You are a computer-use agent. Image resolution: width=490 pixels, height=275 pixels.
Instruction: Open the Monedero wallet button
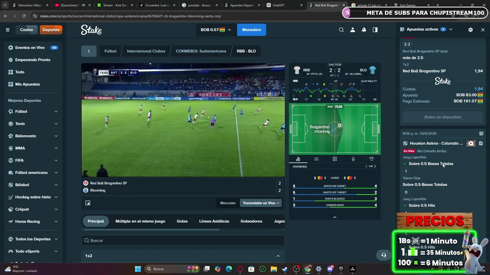pos(252,30)
